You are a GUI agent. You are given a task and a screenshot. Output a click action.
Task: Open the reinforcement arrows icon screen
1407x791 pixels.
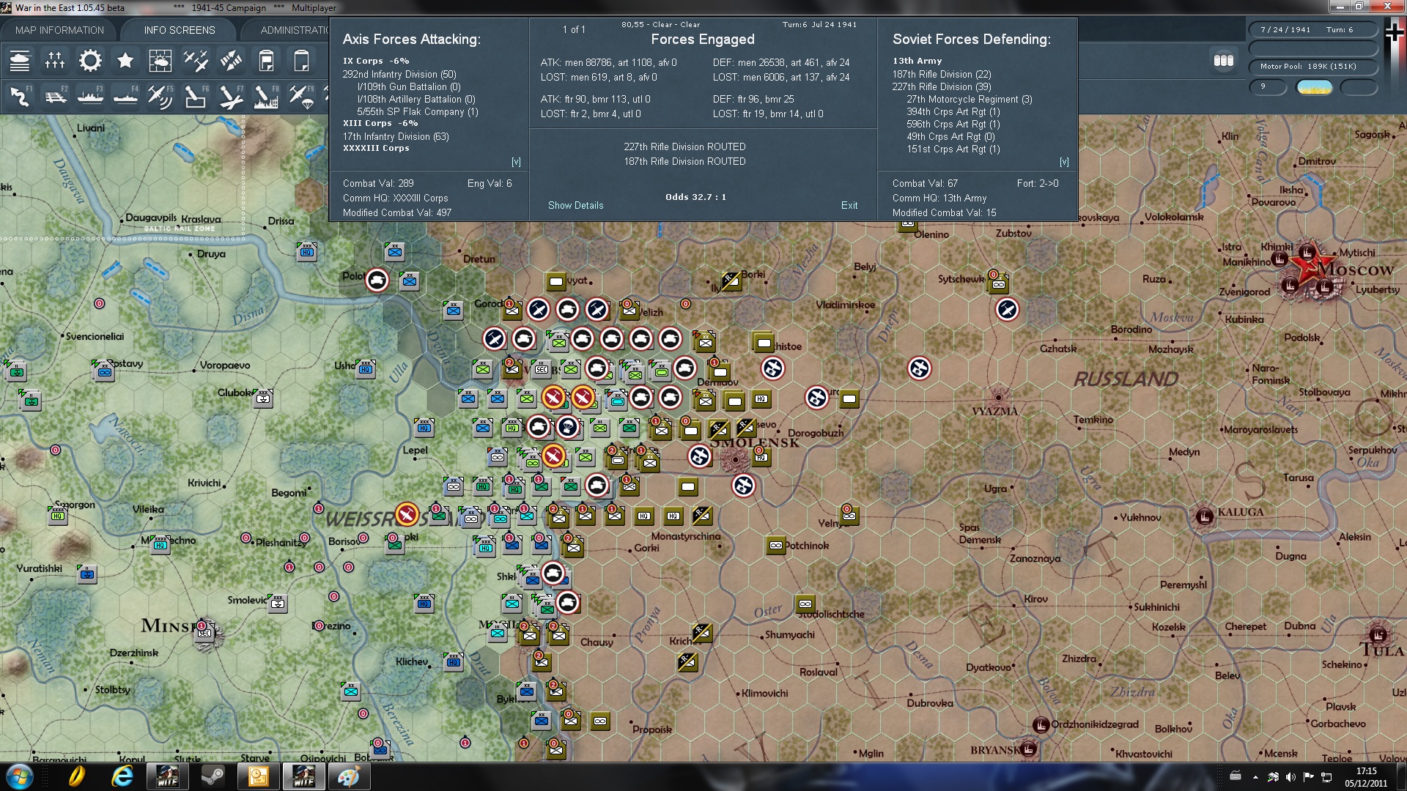point(231,61)
